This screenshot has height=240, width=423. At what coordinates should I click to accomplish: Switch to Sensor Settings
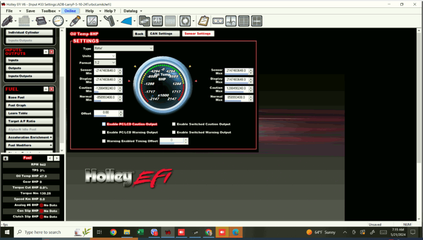[x=198, y=34]
